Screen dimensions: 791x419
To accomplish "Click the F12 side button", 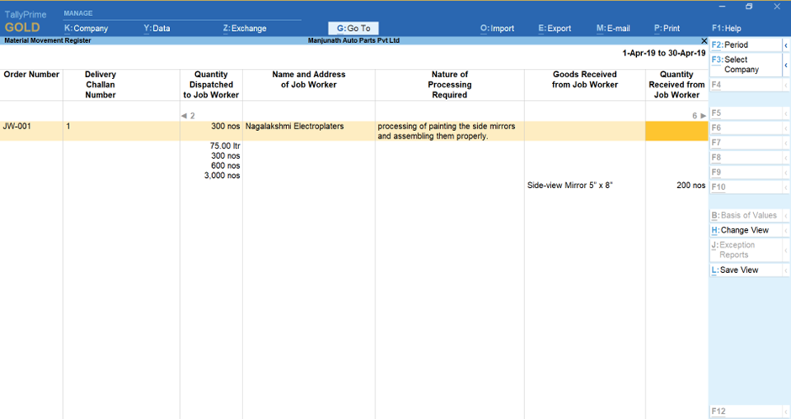I will pos(746,411).
